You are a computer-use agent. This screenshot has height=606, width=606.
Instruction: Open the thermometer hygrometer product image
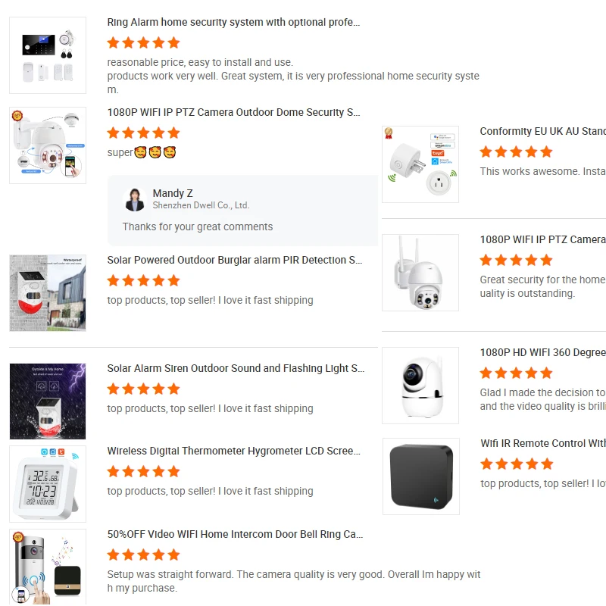pyautogui.click(x=48, y=484)
